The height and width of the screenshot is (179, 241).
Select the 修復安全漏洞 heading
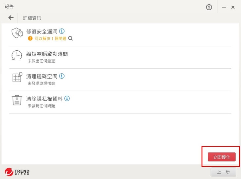42,31
